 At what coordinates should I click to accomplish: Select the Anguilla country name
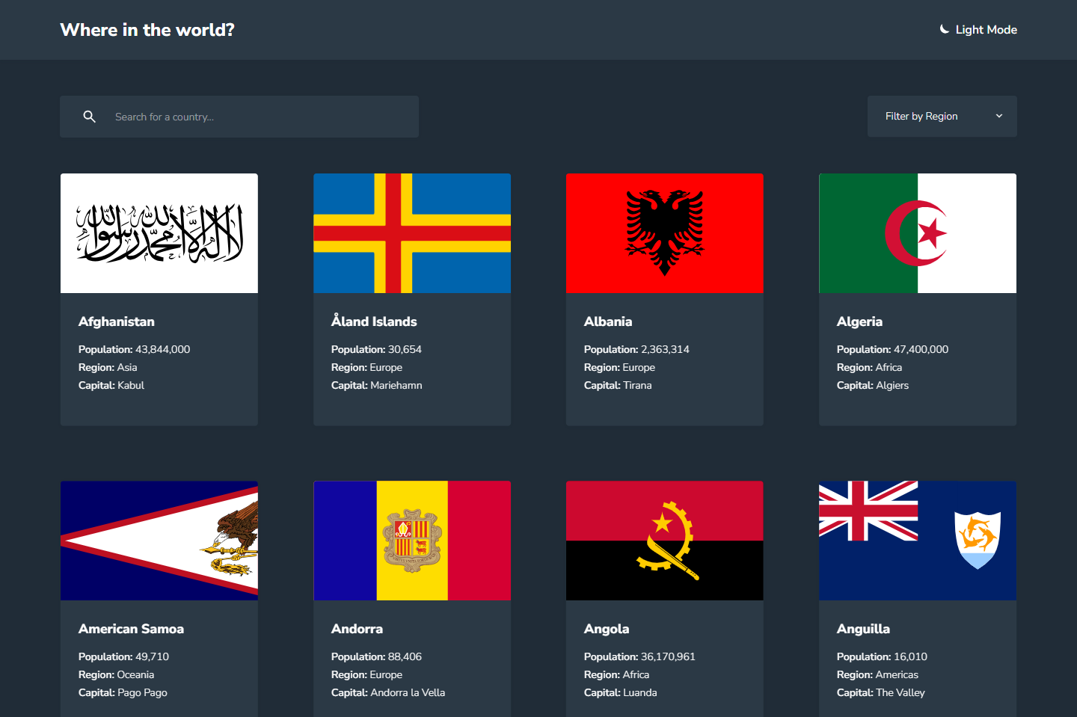pyautogui.click(x=863, y=629)
